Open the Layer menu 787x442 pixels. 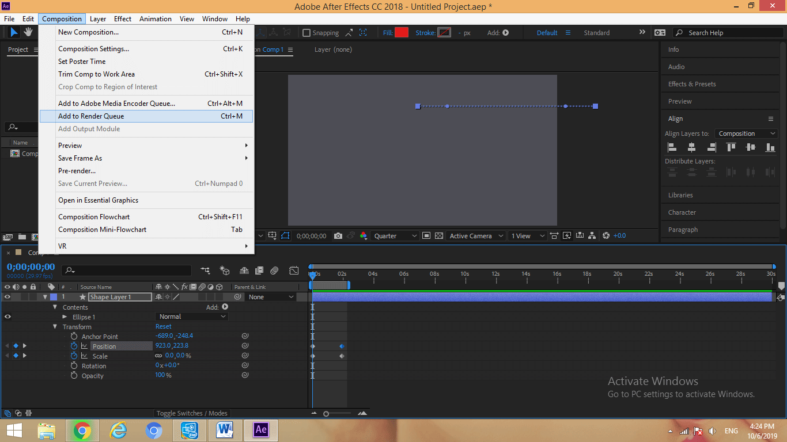[98, 19]
